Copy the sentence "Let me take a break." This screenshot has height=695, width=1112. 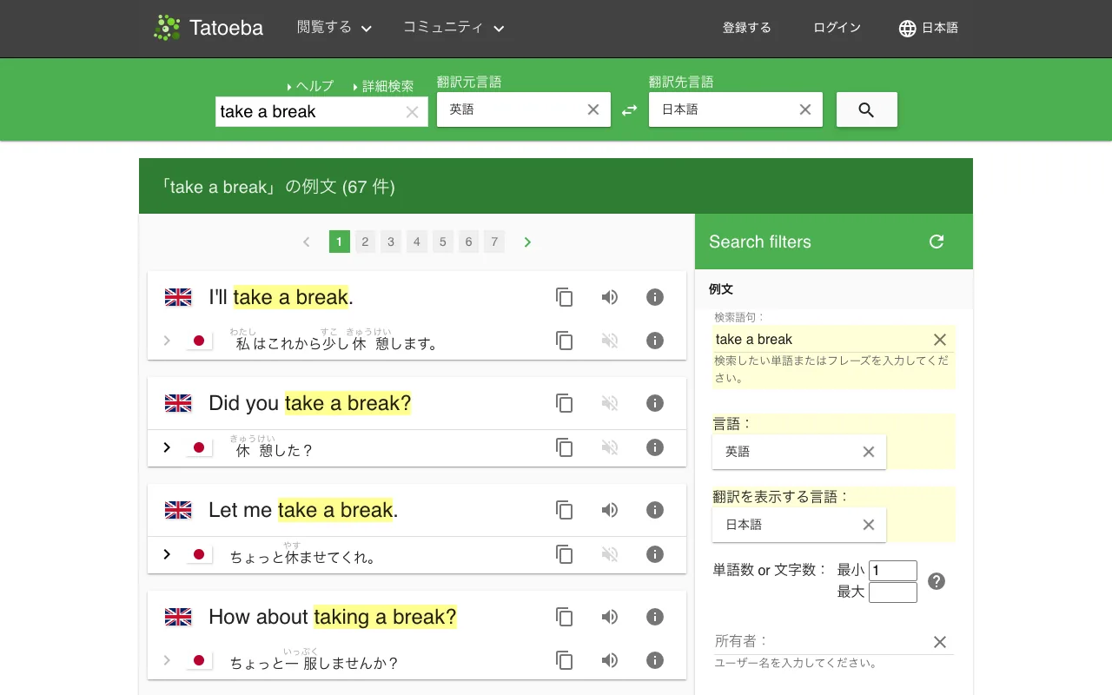(x=565, y=510)
